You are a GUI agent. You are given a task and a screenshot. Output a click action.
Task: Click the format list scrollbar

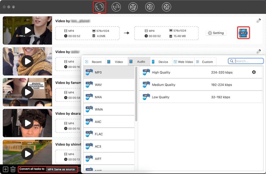click(x=136, y=94)
